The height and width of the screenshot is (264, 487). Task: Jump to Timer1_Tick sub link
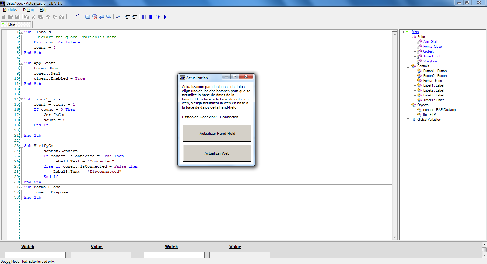pyautogui.click(x=432, y=56)
